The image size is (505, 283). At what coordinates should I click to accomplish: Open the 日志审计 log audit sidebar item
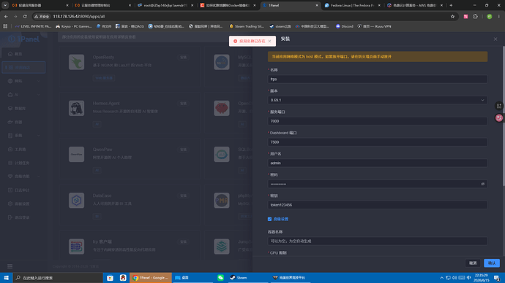(23, 190)
